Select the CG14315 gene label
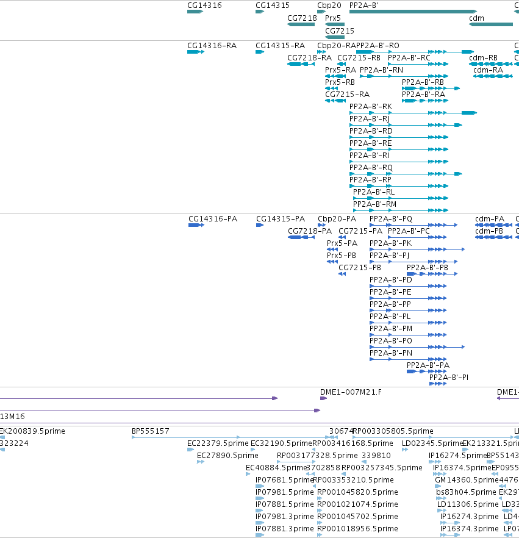The width and height of the screenshot is (519, 538). [273, 5]
